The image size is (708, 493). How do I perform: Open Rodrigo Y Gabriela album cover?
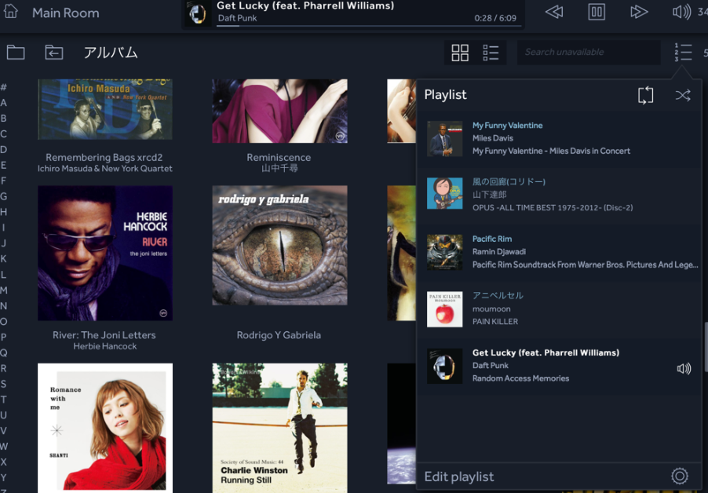coord(279,245)
